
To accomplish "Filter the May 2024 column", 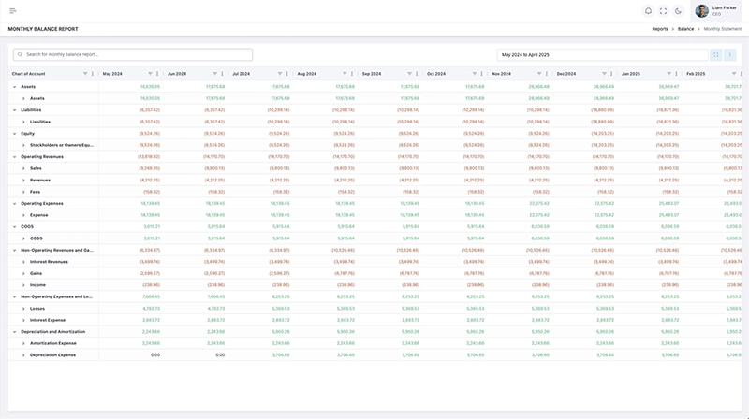I will pos(150,74).
